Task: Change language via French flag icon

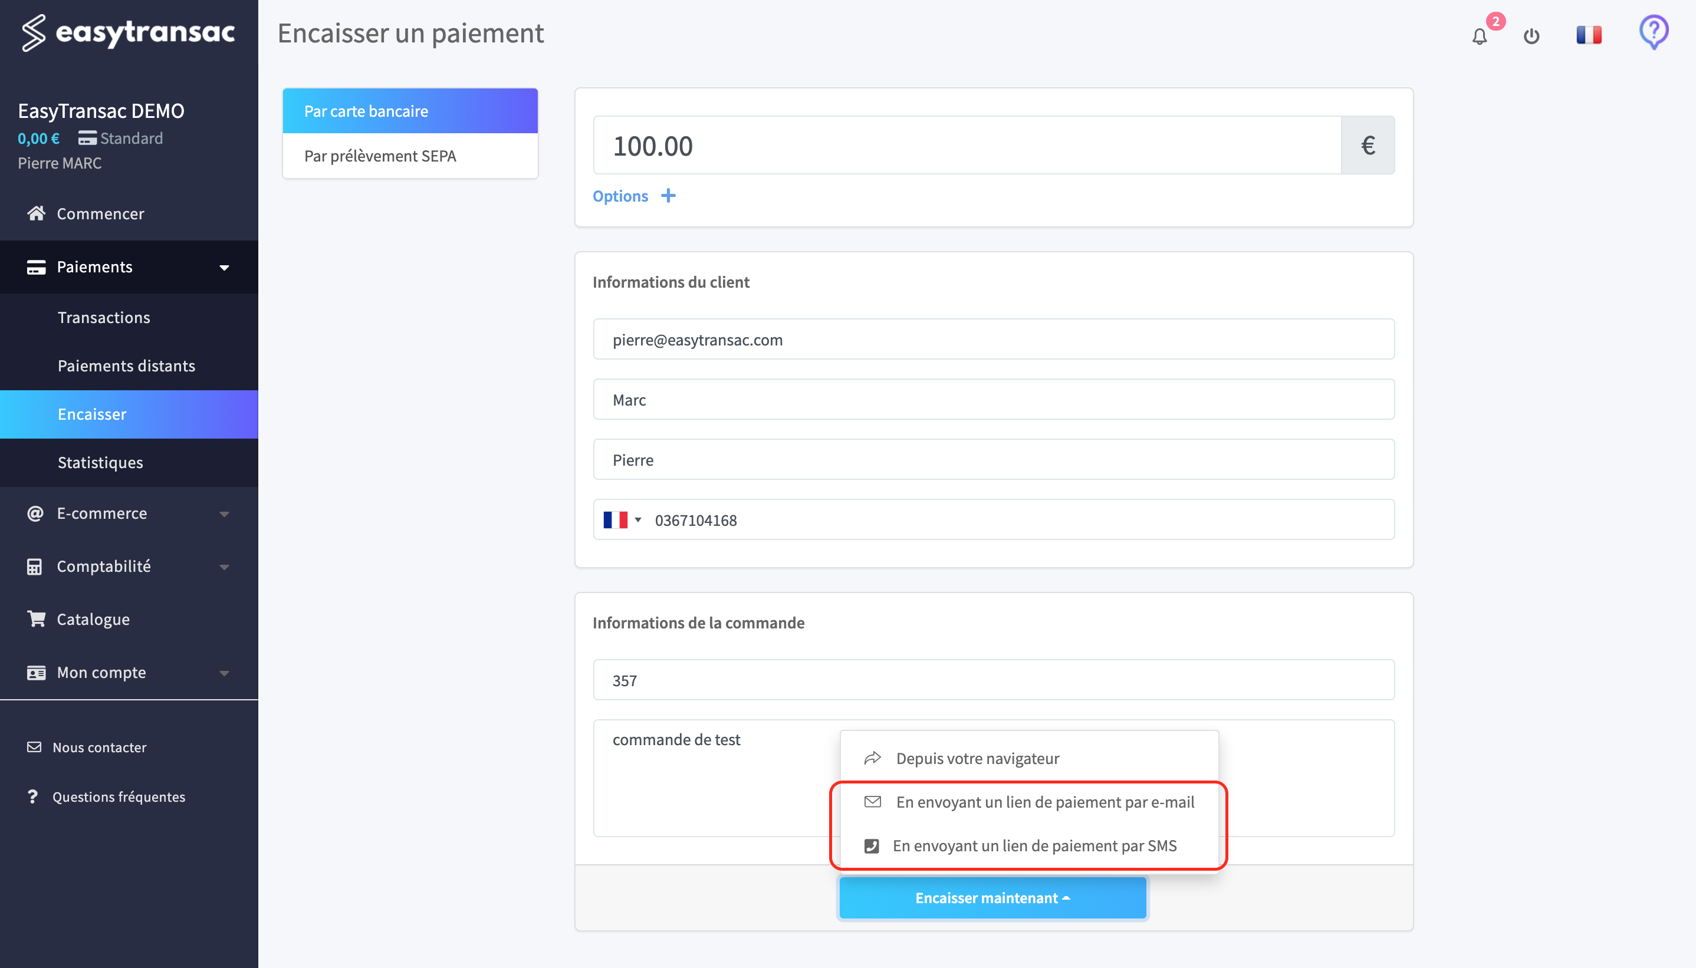Action: (1588, 35)
